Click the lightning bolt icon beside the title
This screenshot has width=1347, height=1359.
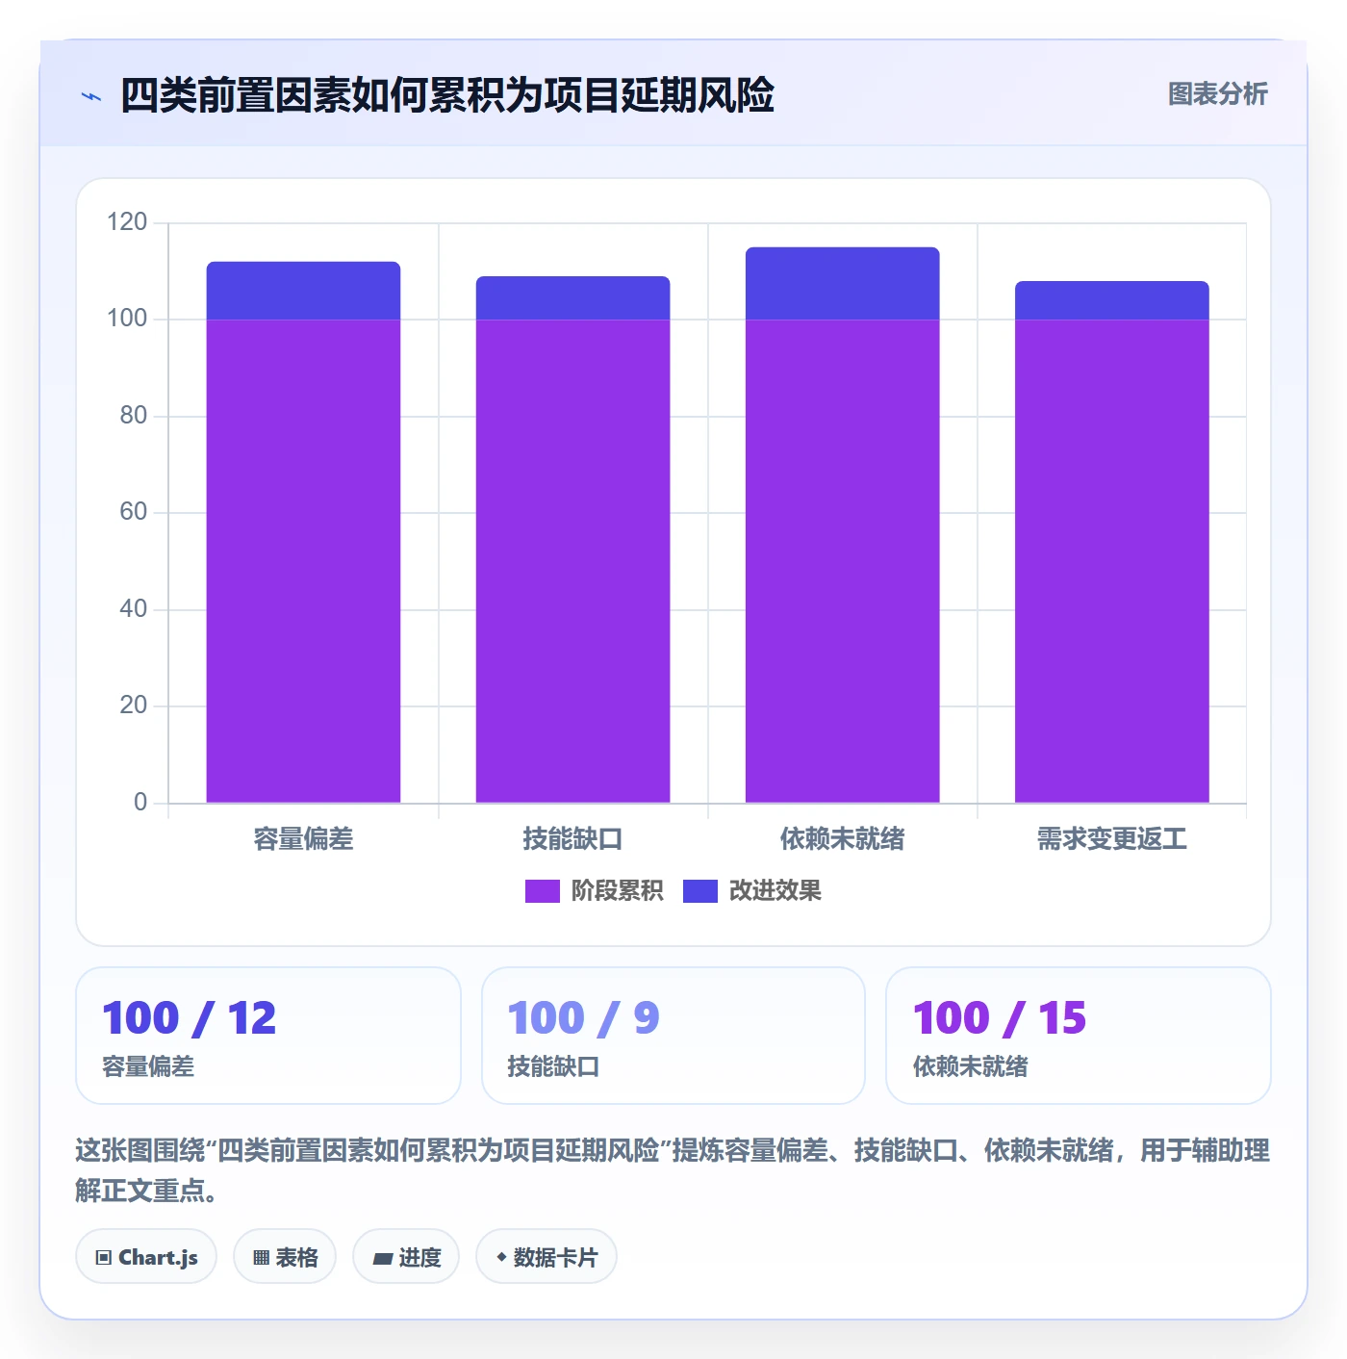[x=91, y=96]
